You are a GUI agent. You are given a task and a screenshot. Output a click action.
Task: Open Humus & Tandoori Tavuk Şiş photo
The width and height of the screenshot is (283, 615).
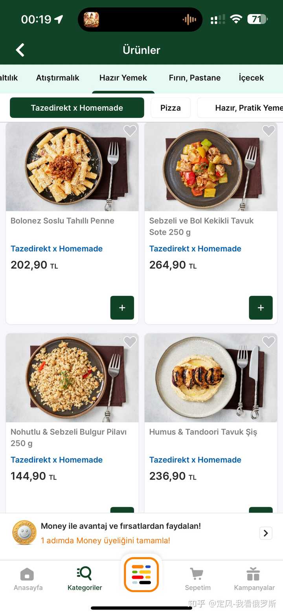[211, 378]
